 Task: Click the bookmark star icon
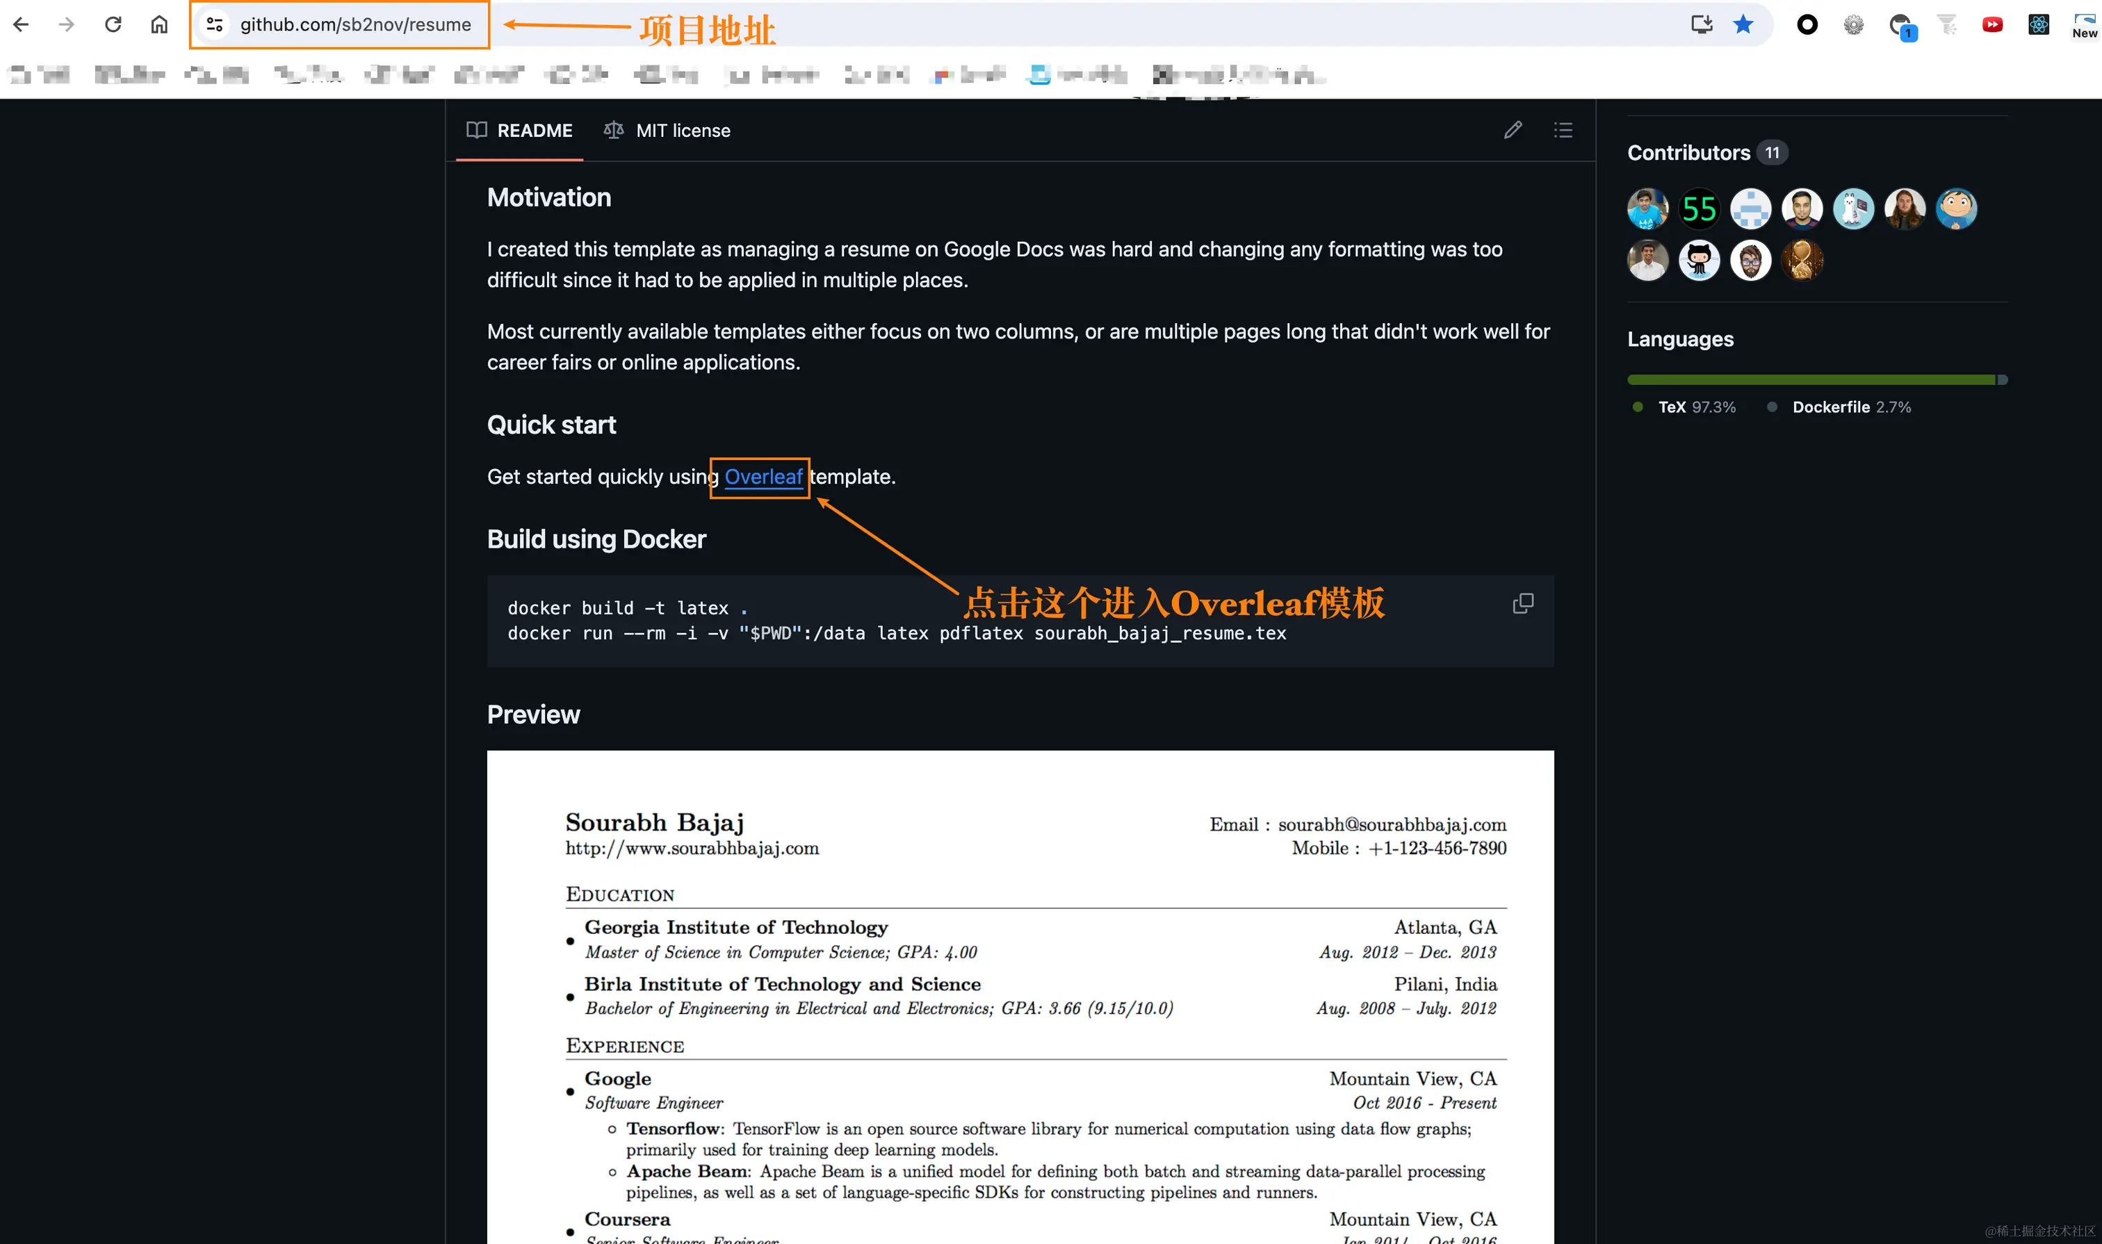1743,24
